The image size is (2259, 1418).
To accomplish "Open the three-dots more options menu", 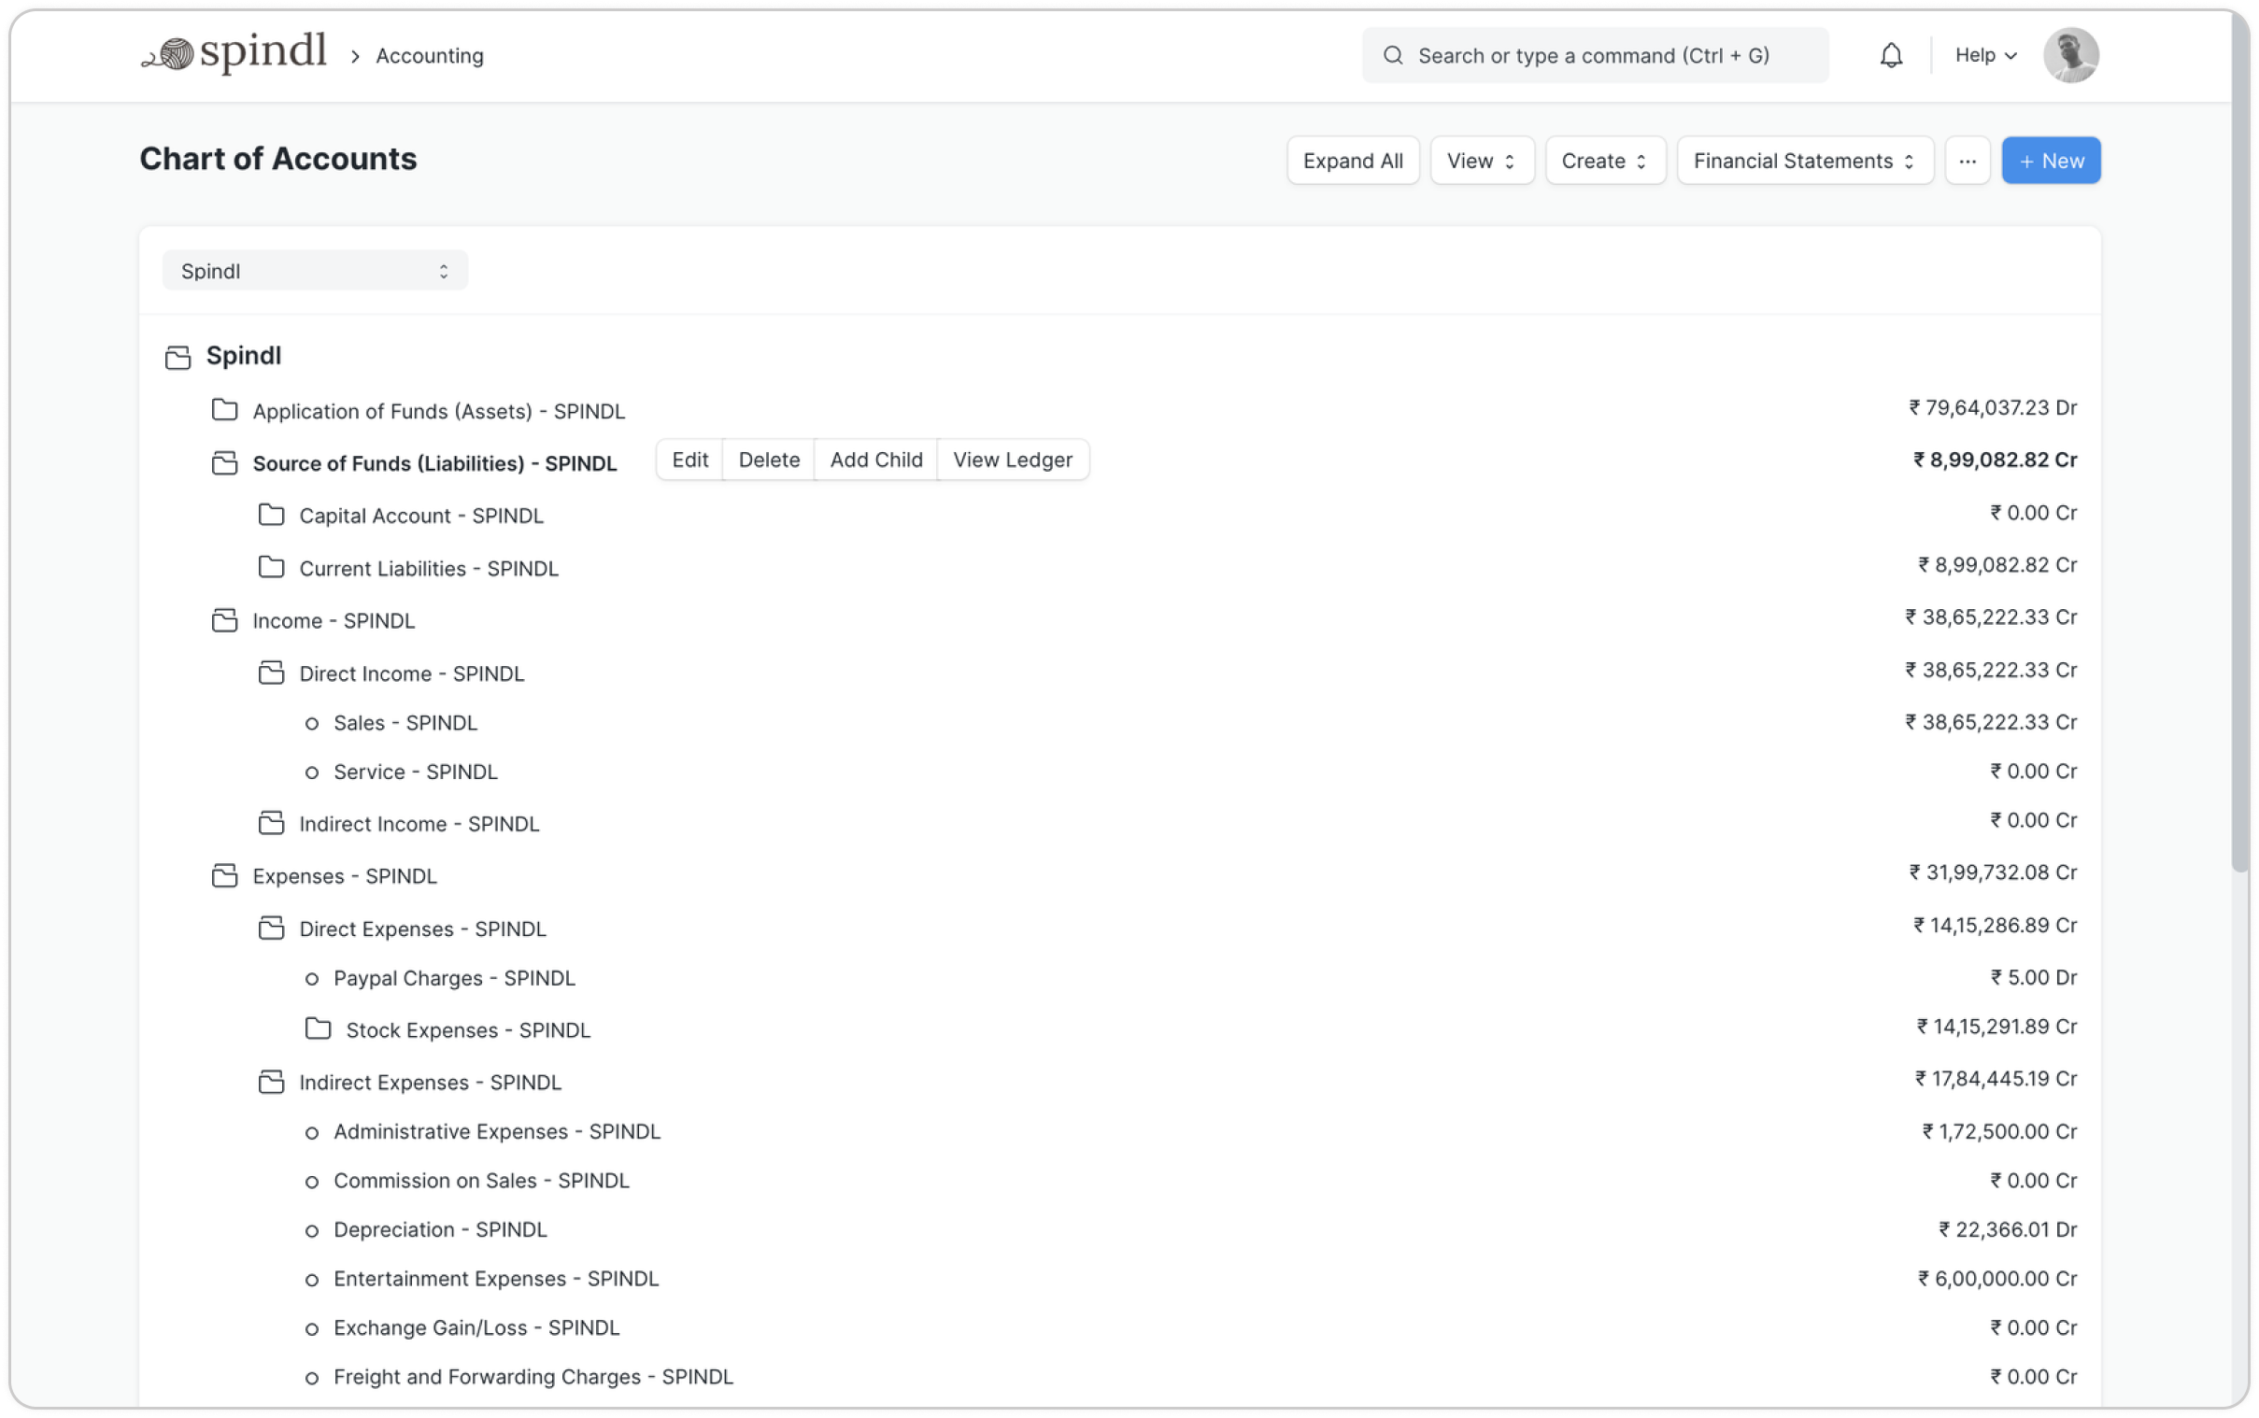I will [1967, 161].
